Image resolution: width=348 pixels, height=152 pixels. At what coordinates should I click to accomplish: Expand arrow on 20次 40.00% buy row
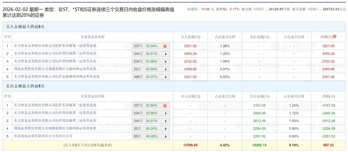(166, 69)
